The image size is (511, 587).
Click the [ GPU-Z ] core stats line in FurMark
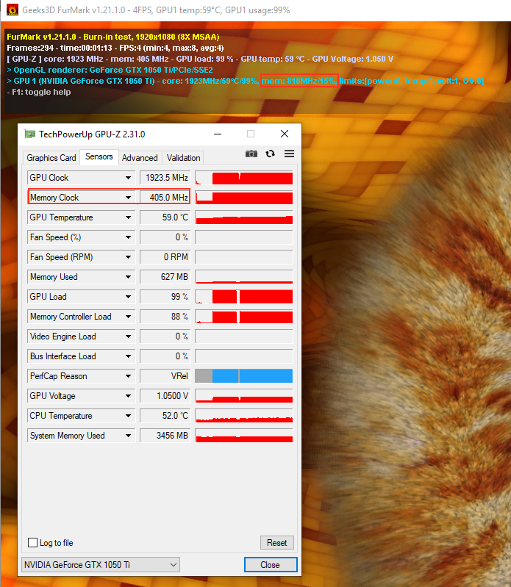pyautogui.click(x=200, y=60)
